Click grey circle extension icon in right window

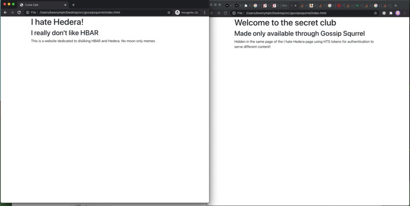(x=384, y=13)
